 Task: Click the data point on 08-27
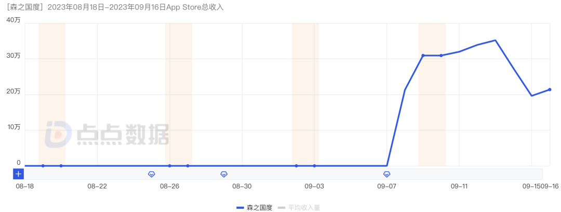coord(188,166)
